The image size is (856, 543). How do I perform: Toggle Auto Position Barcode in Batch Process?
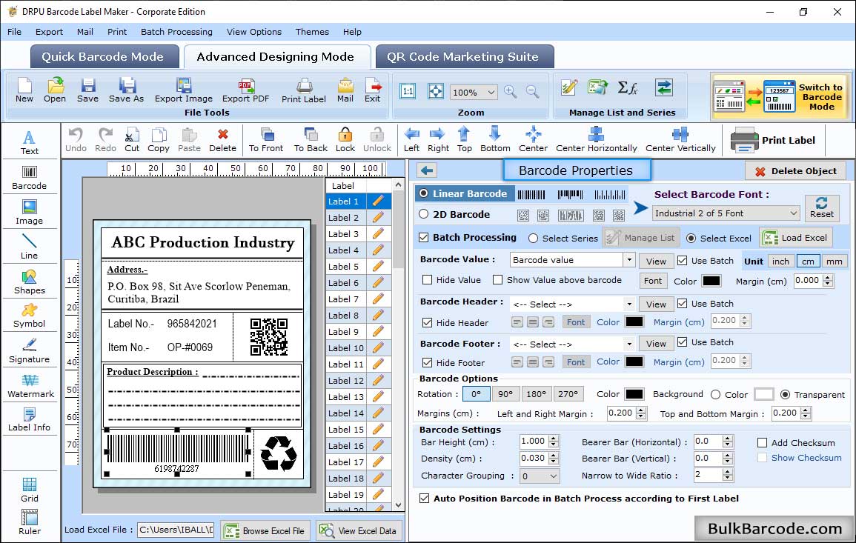point(424,499)
